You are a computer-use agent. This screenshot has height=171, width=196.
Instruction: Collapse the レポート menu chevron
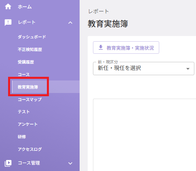[x=70, y=23]
